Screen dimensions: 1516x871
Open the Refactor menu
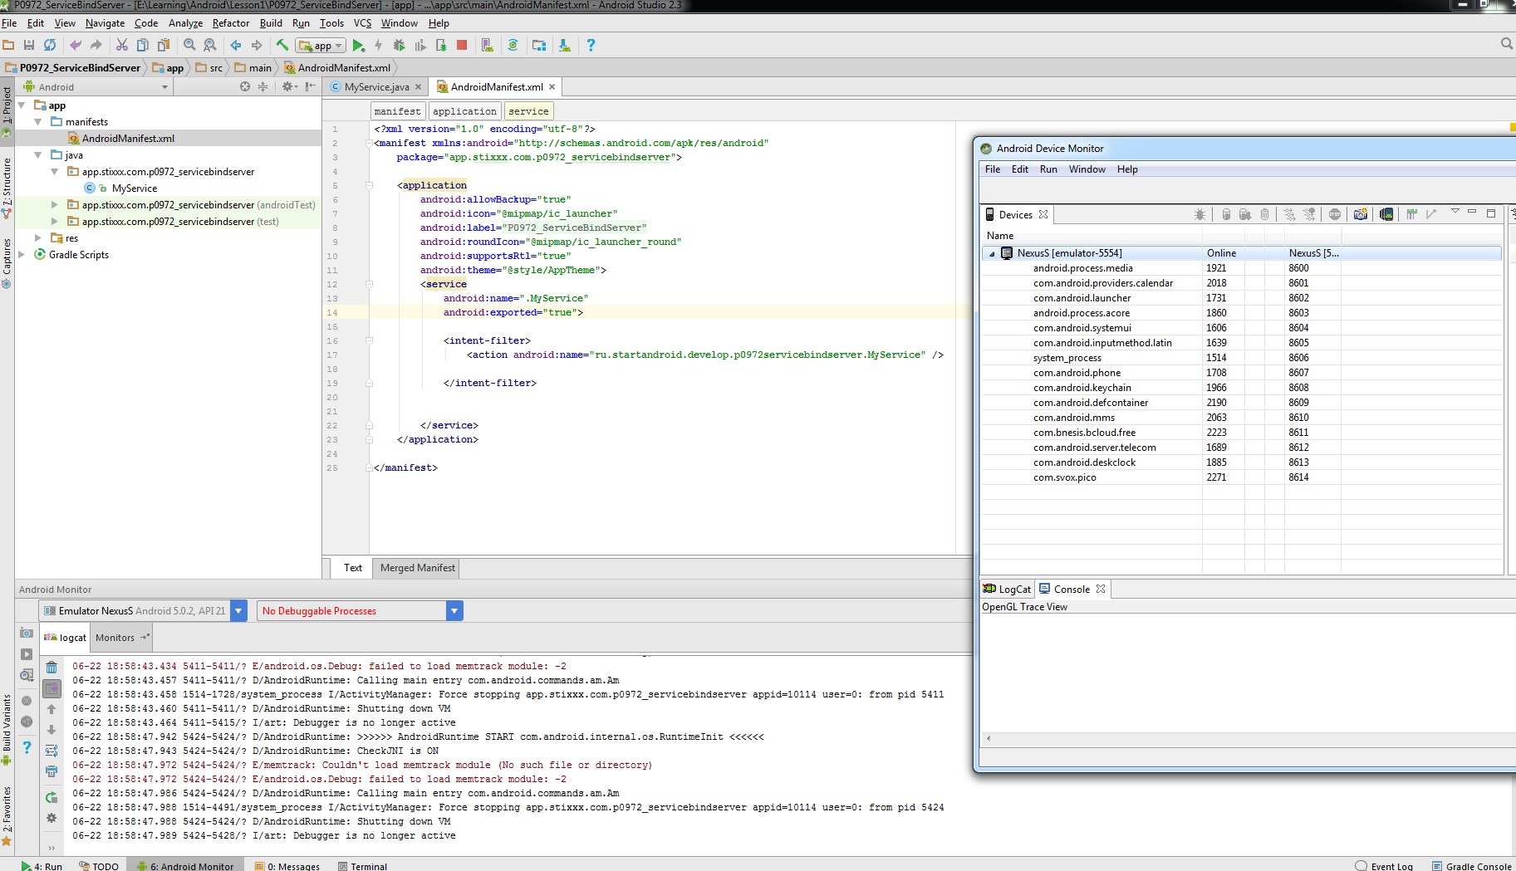click(230, 23)
